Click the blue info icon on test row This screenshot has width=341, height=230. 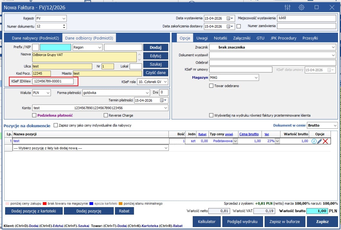(x=314, y=141)
